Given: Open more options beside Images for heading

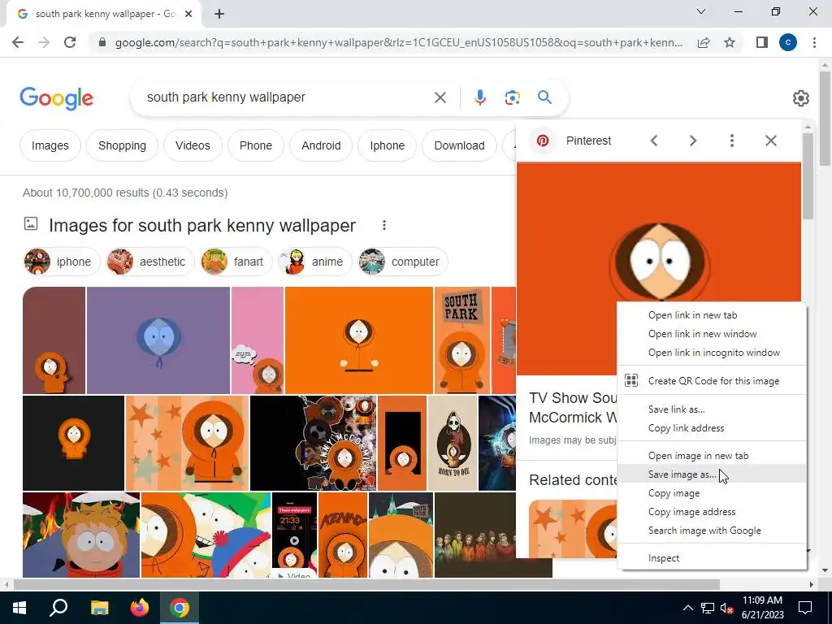Looking at the screenshot, I should point(384,226).
